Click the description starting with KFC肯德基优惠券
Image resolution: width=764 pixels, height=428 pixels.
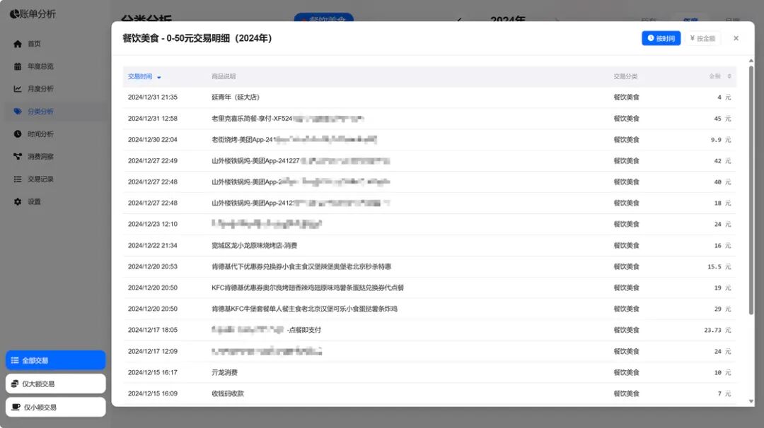coord(308,288)
